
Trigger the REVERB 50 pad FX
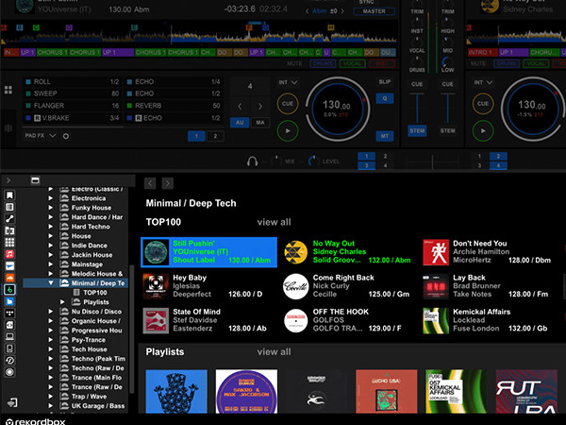pos(174,106)
